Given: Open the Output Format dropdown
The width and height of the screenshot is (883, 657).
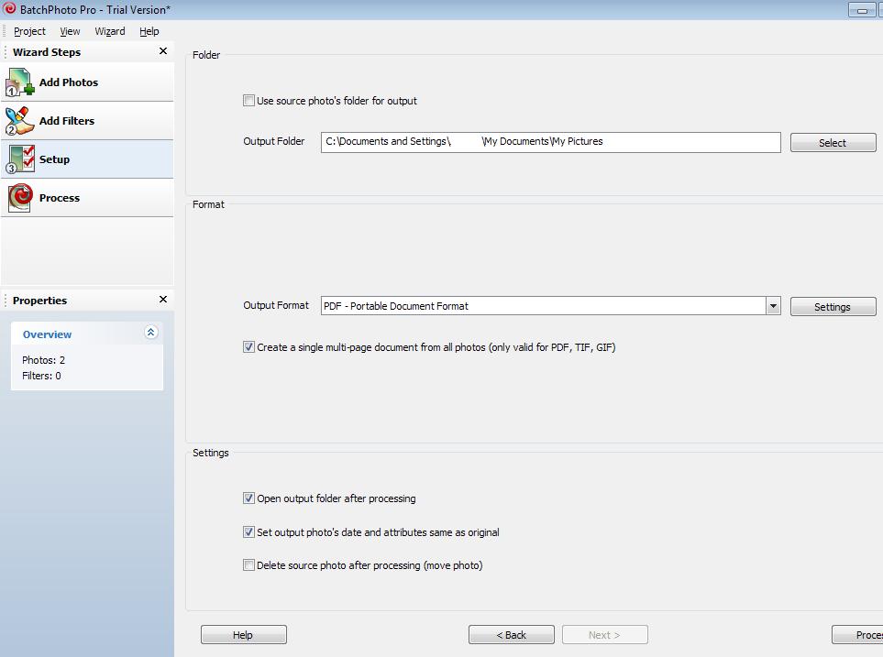Looking at the screenshot, I should coord(773,306).
